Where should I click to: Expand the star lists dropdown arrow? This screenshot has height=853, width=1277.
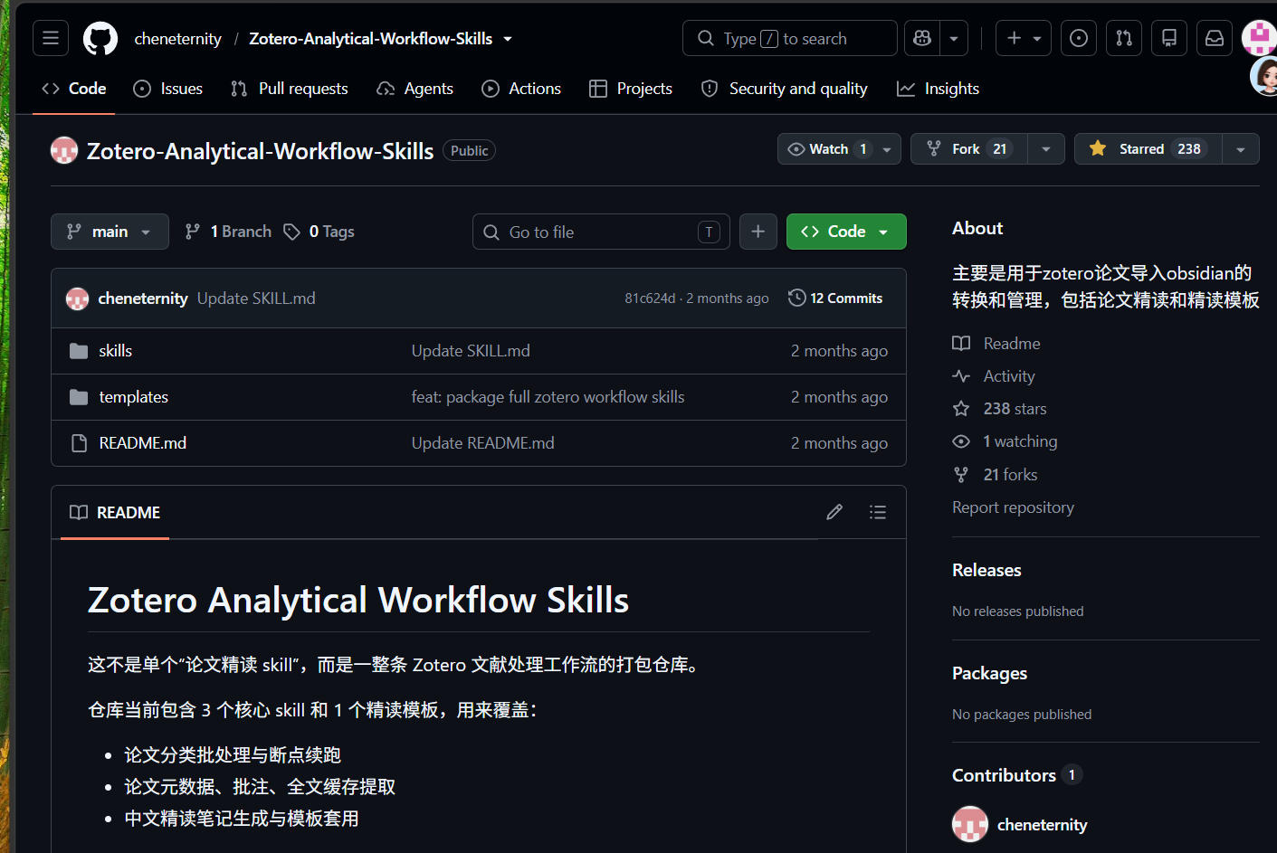[x=1241, y=149]
